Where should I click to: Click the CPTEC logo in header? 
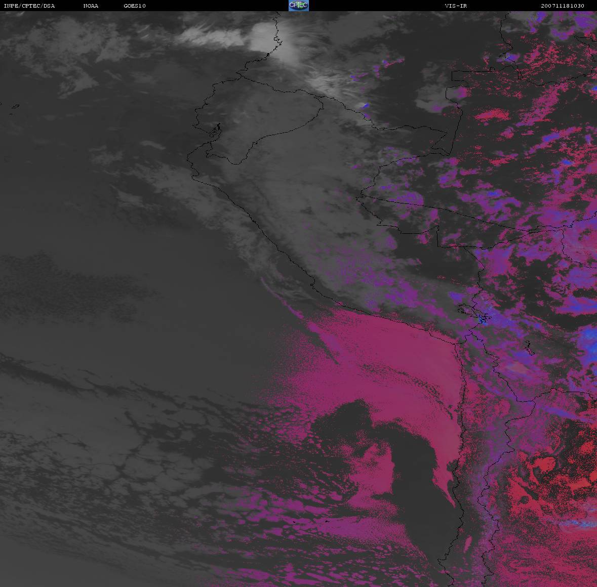pos(298,6)
